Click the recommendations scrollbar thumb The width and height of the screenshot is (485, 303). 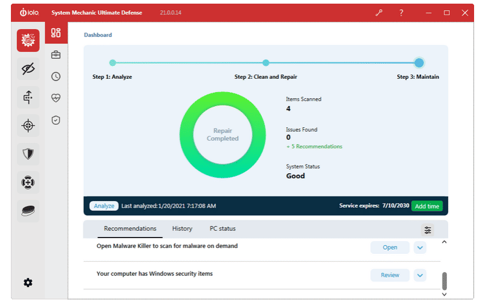[444, 281]
